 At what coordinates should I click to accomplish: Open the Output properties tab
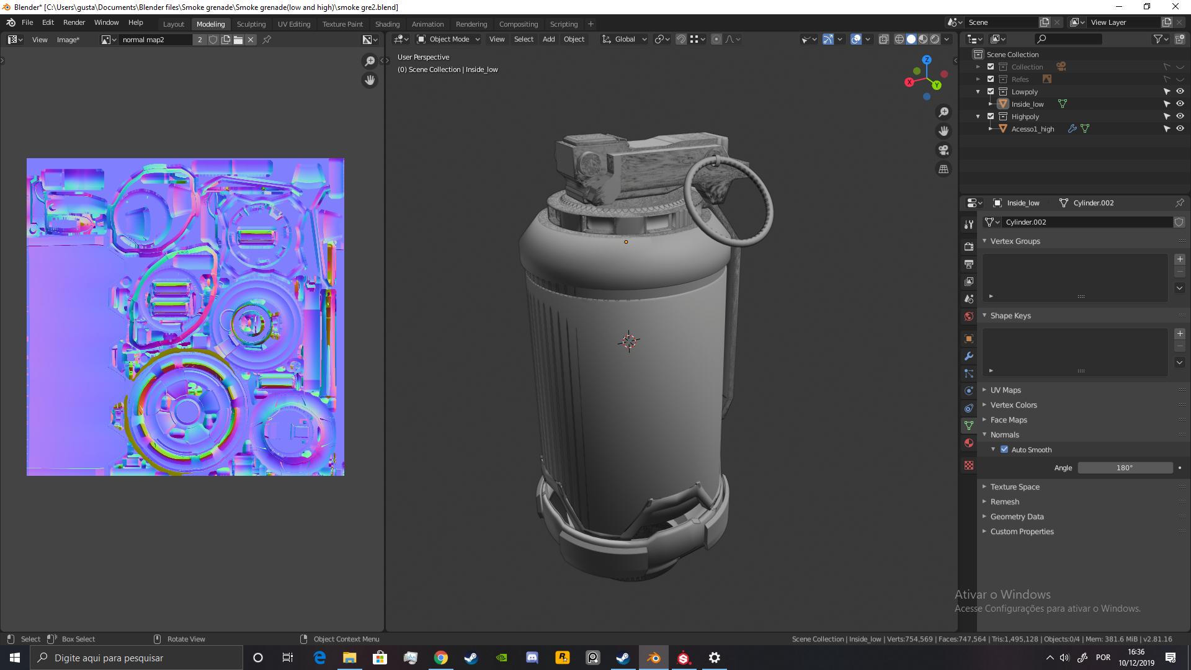tap(968, 264)
